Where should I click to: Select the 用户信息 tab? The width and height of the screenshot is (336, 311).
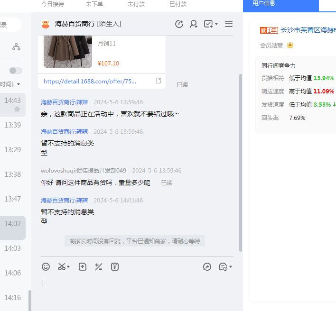point(264,3)
